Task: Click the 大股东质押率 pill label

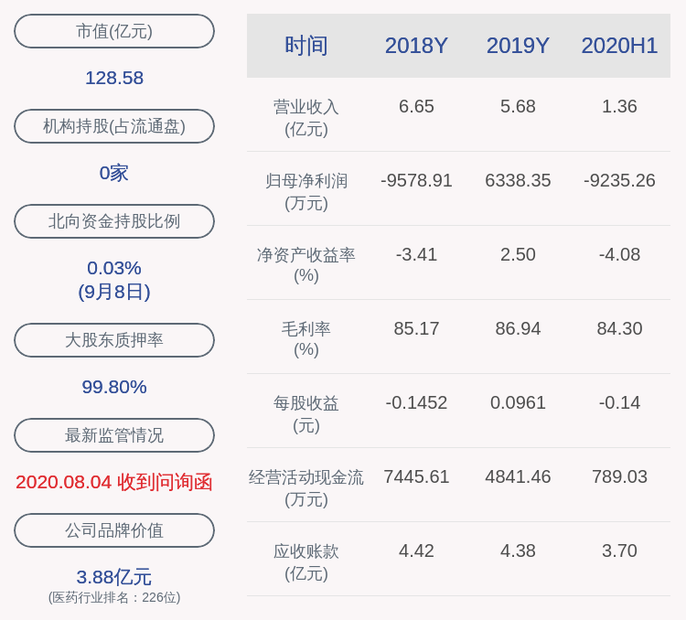Action: [x=114, y=340]
